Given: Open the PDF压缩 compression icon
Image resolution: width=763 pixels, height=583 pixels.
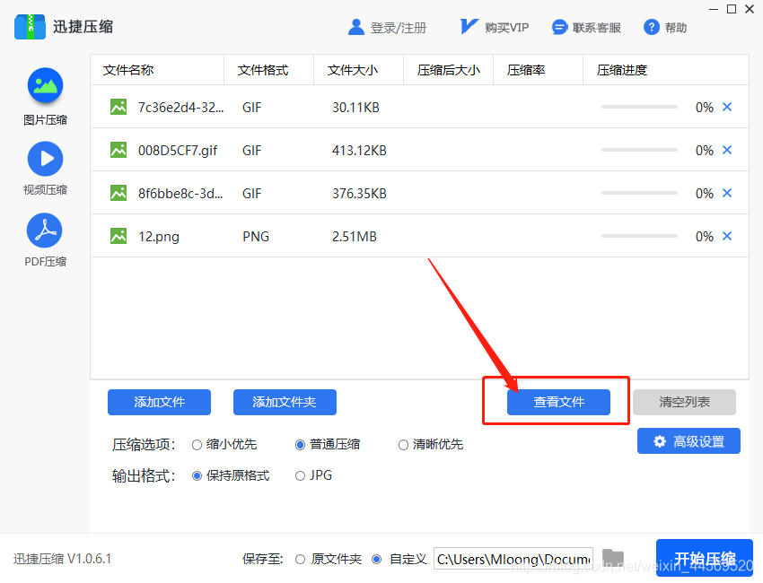Looking at the screenshot, I should pyautogui.click(x=45, y=231).
